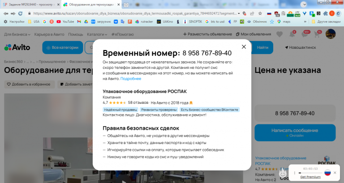Open the extensions puzzle icon

(326, 13)
